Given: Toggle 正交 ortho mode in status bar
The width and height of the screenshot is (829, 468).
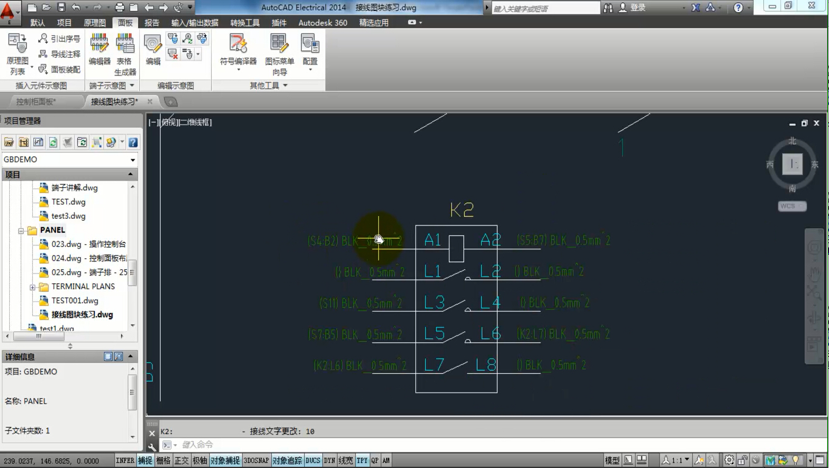Looking at the screenshot, I should [x=181, y=461].
